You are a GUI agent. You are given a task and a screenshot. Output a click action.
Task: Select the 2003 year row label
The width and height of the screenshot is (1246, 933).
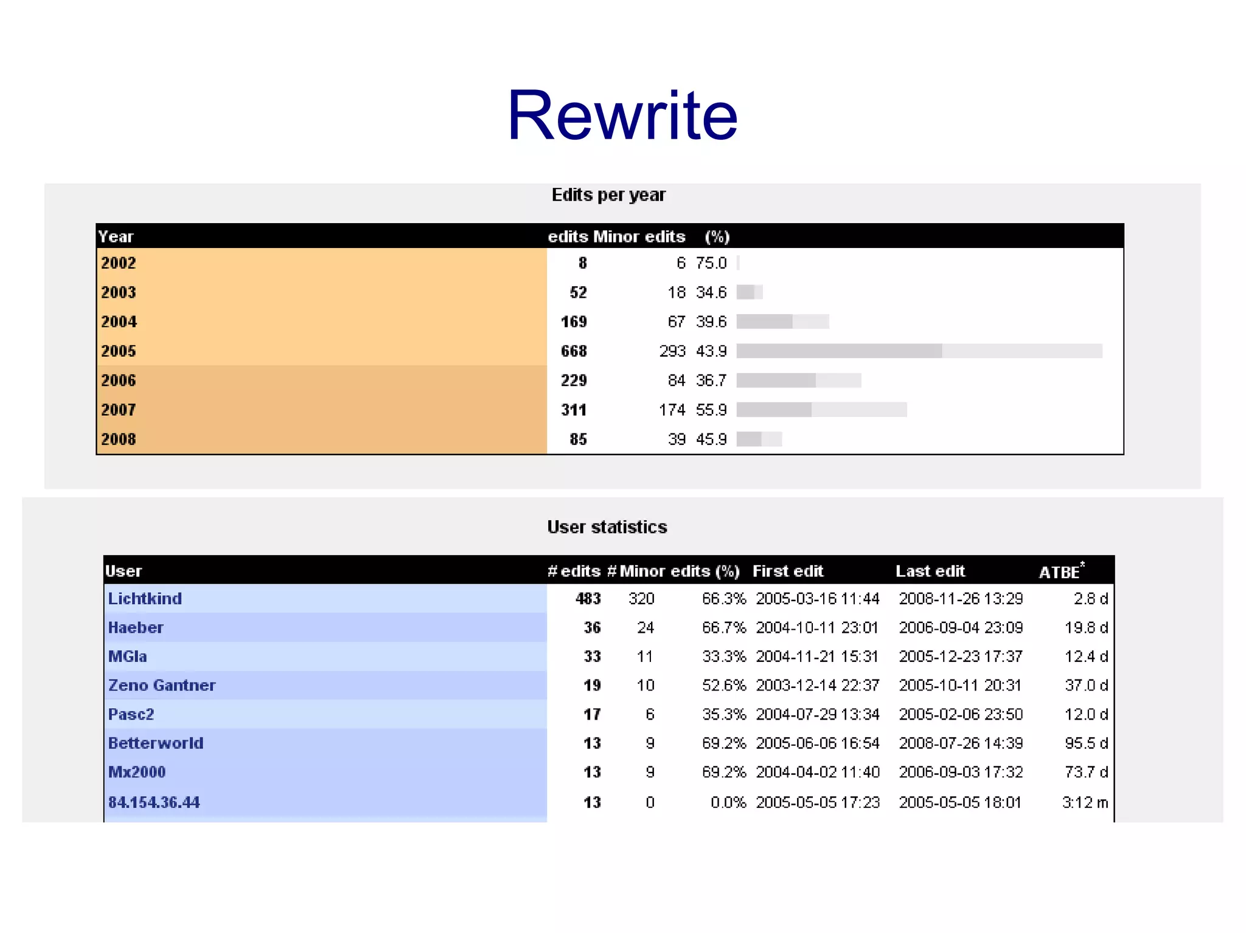119,292
